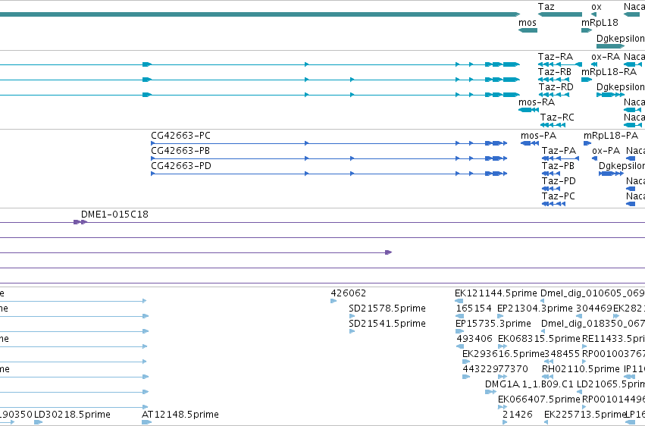Click EST 21426
This screenshot has height=426, width=645.
[x=518, y=415]
